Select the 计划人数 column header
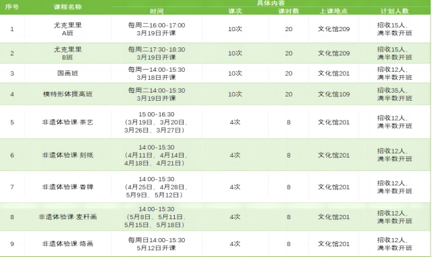This screenshot has width=432, height=257. (x=394, y=11)
